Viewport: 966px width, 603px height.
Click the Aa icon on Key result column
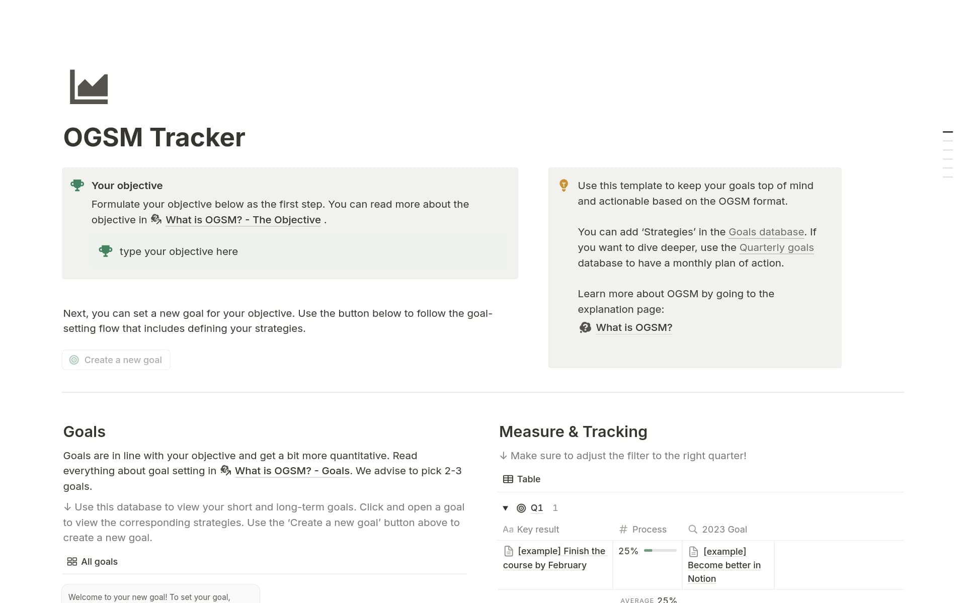508,529
